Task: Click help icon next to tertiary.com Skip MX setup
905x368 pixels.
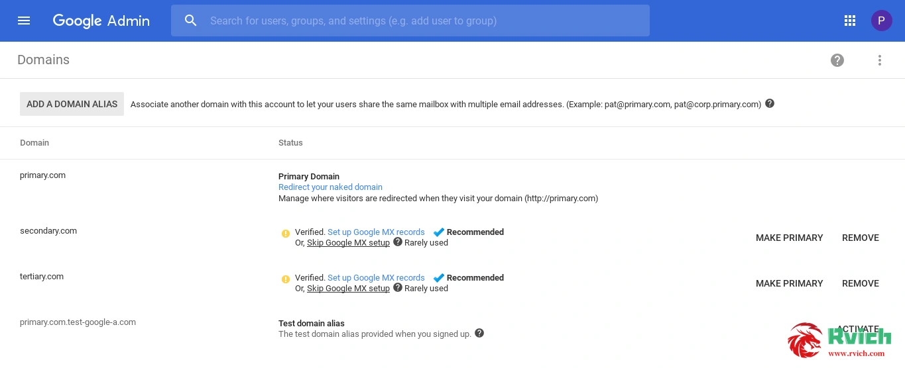Action: coord(398,288)
